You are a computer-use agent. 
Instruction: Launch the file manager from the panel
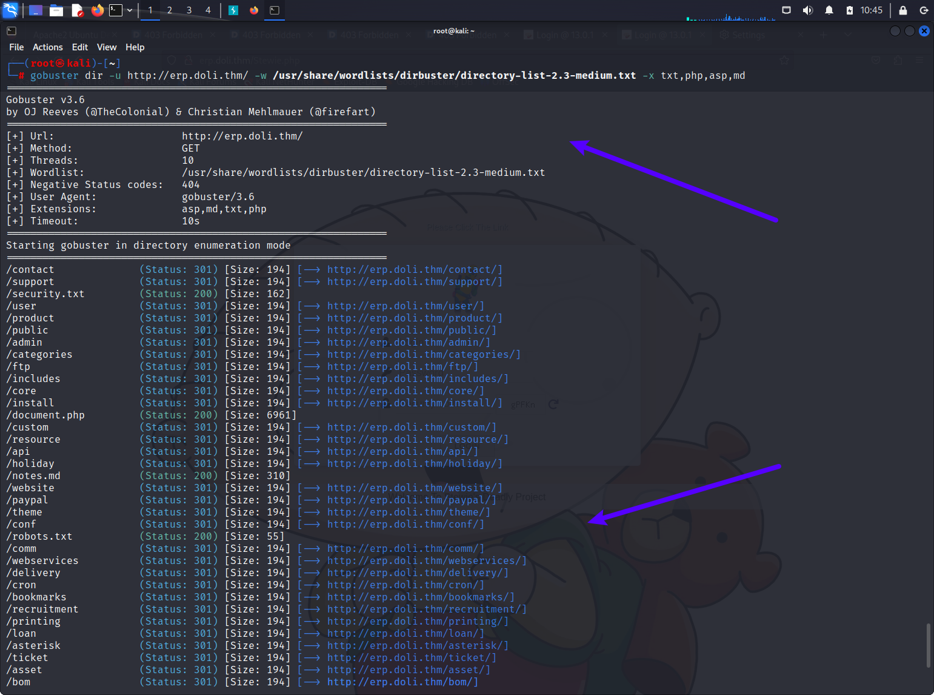[x=56, y=10]
